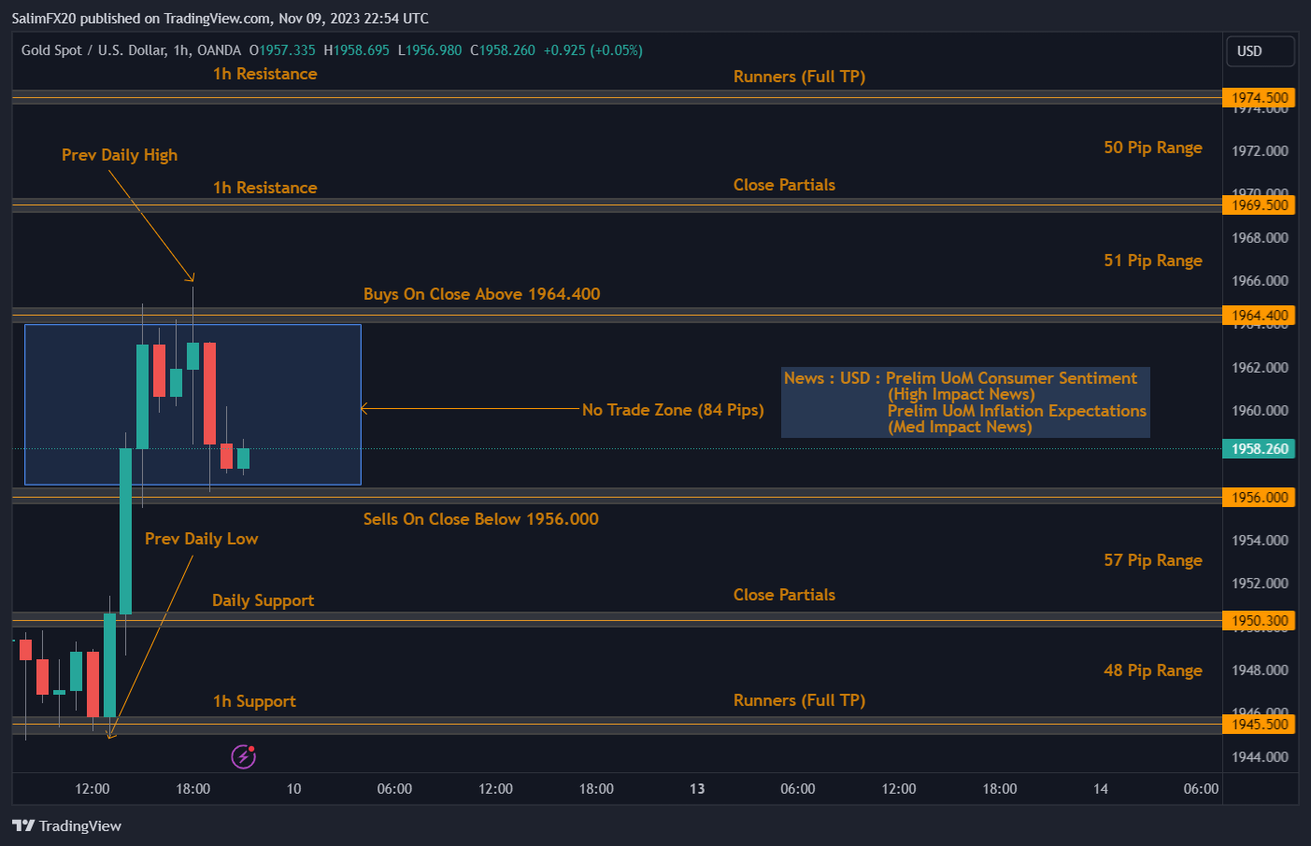Click the 'Prev Daily High' annotation

[120, 155]
